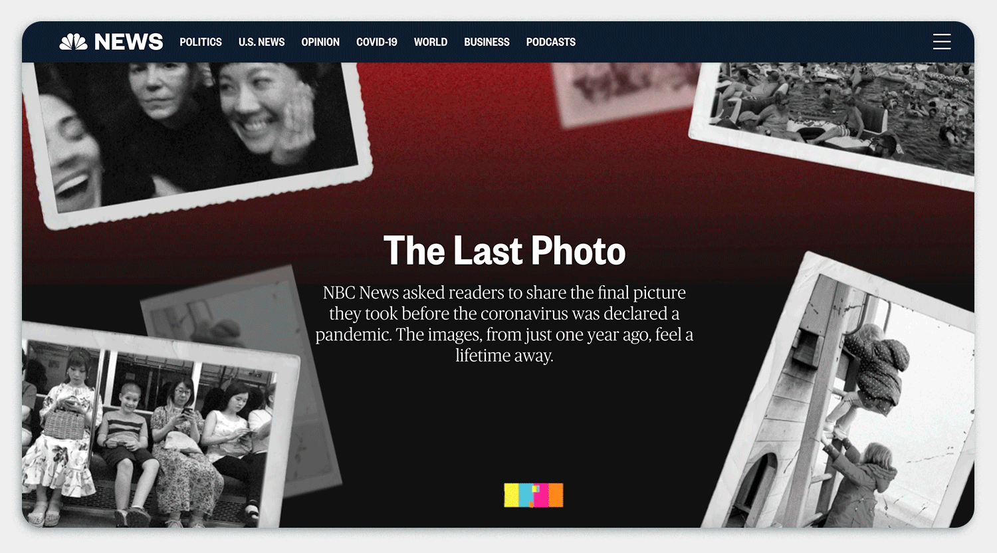This screenshot has width=997, height=553.
Task: Click the colorful block icon at the bottom
Action: (534, 495)
